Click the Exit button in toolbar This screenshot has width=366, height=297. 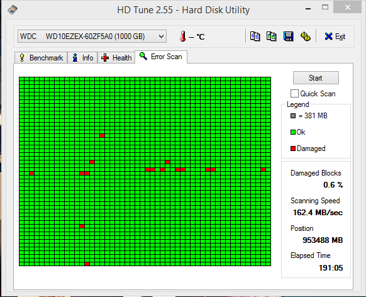click(335, 36)
